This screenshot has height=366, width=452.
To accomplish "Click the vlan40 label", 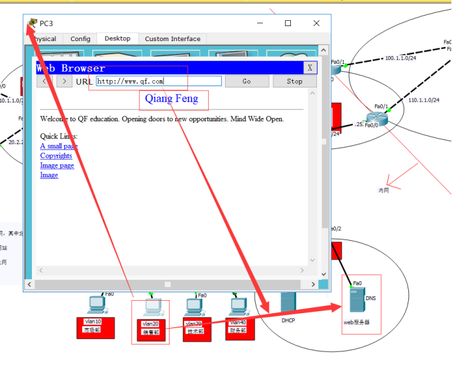I will pyautogui.click(x=238, y=322).
